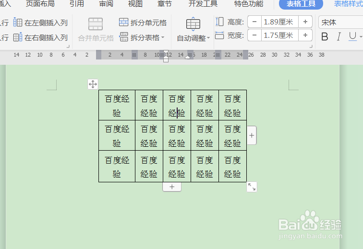Open the 特色功能 tab
This screenshot has height=249, width=363.
pos(249,4)
